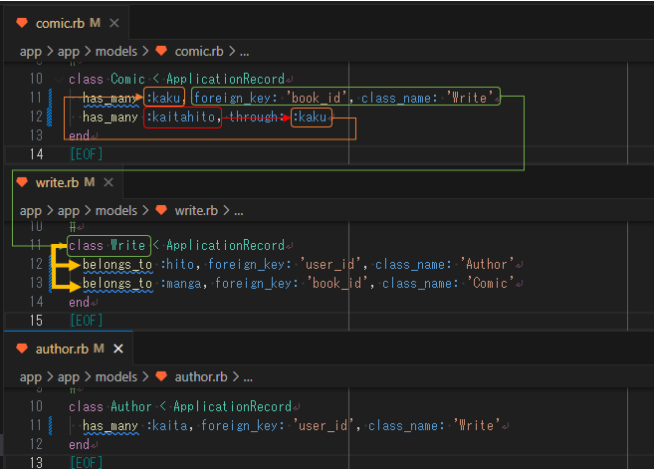Click the :kaitahito symbol in comic.rb

[180, 118]
